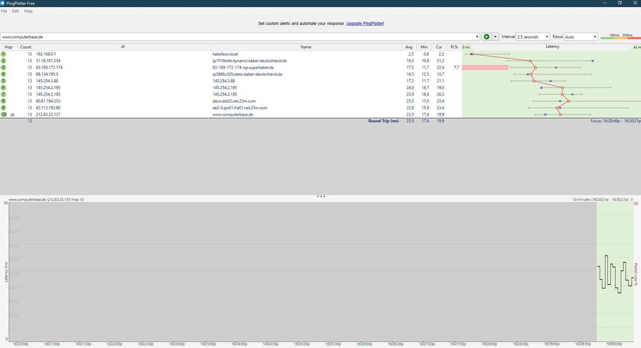Follow the Upgrade PingPlotter! link
Viewport: 641px width, 348px height.
coord(365,23)
